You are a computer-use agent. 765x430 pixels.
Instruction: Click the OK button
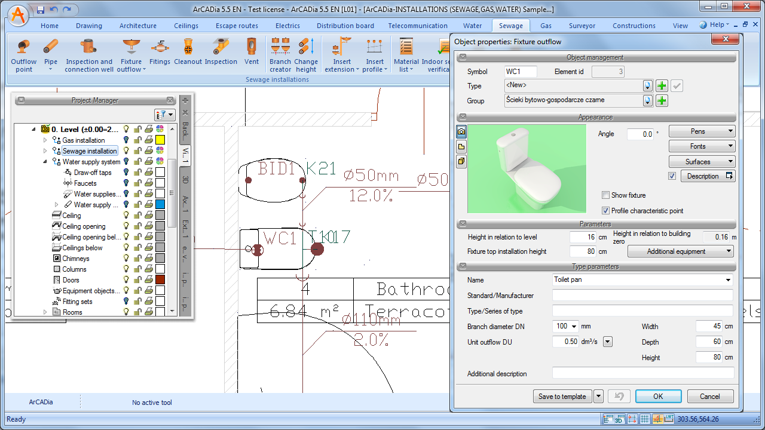658,397
